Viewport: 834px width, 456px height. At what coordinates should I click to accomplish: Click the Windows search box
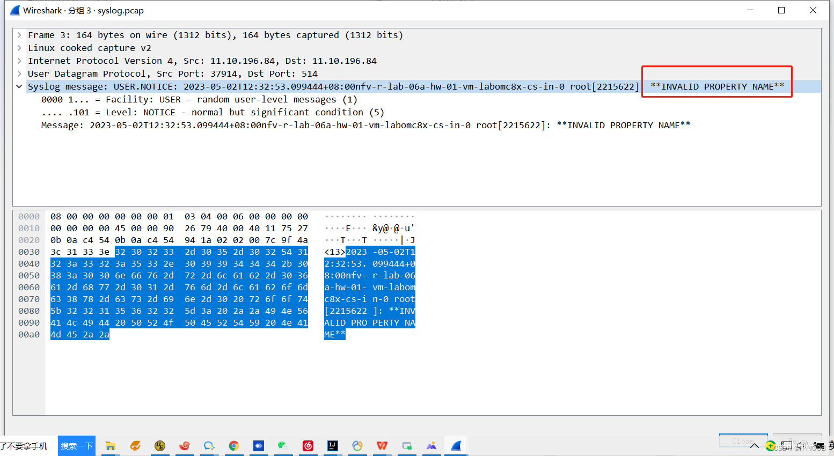click(x=76, y=446)
